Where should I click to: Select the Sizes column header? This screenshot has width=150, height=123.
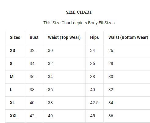coord(15,37)
